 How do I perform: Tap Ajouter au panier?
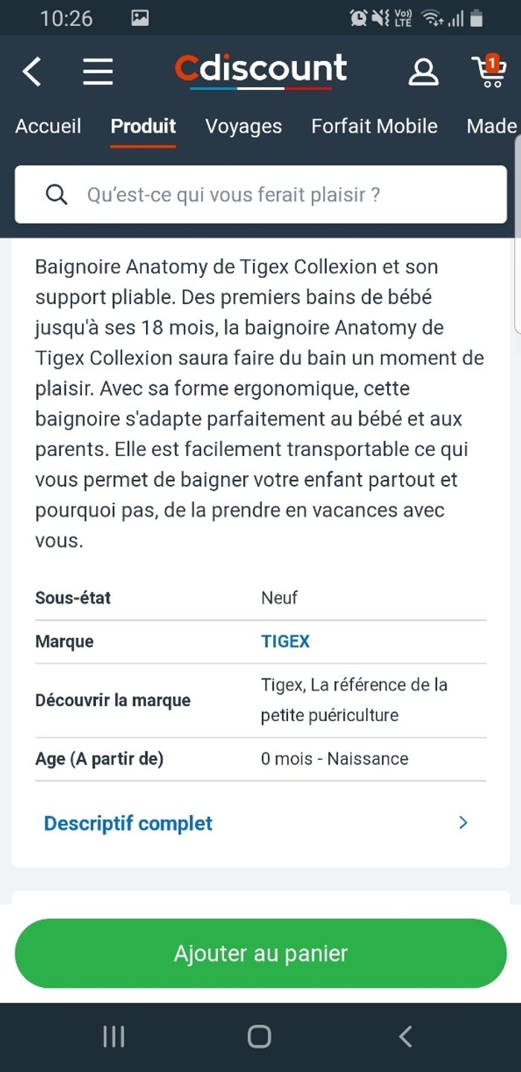point(260,953)
